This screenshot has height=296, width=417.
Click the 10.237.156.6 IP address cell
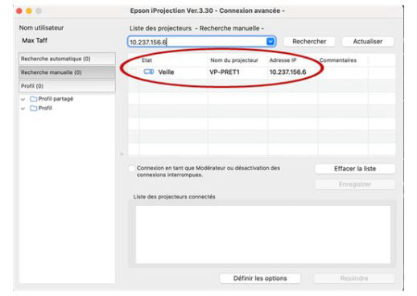(287, 72)
